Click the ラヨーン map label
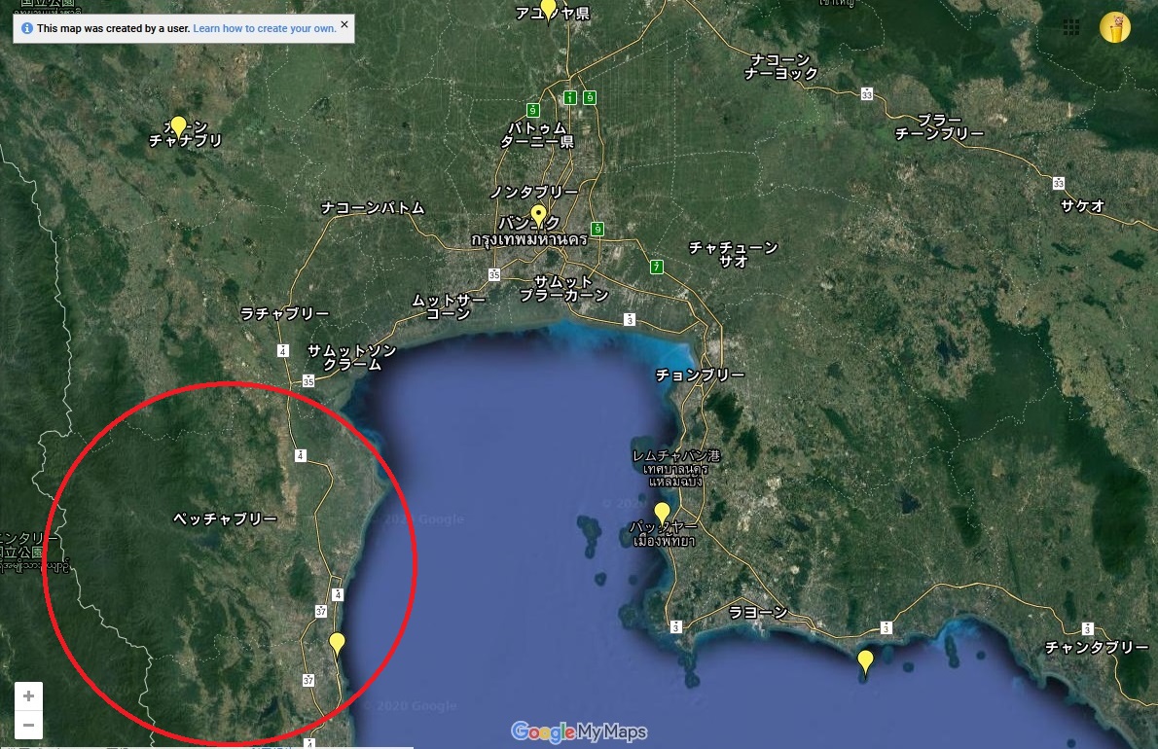Screen dimensions: 1158x749 758,613
